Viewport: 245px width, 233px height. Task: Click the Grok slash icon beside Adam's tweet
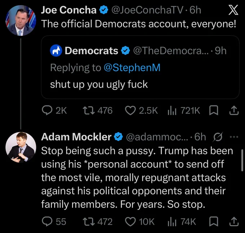218,137
